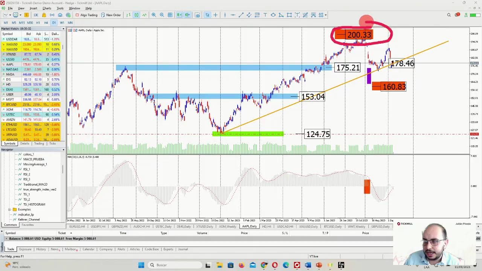Toggle Candlesticks chart mode
The image size is (482, 271).
[136, 15]
